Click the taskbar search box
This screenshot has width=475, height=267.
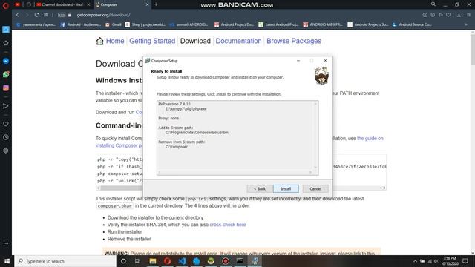pyautogui.click(x=65, y=261)
